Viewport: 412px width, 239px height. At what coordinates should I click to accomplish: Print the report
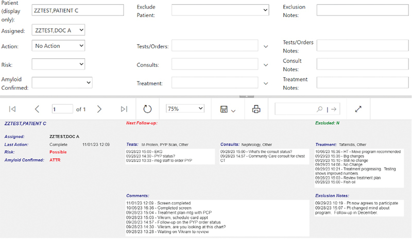click(256, 109)
